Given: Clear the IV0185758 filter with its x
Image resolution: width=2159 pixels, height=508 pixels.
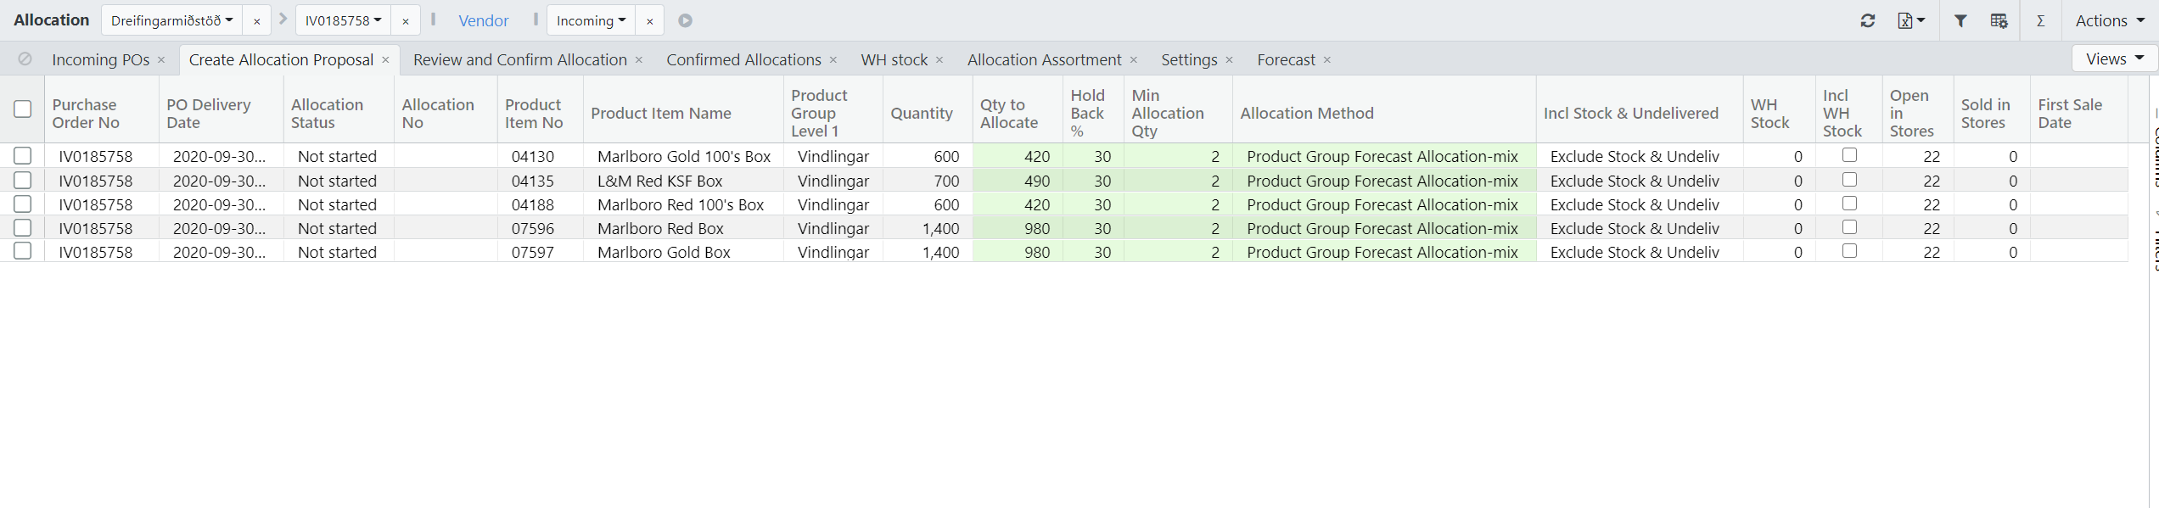Looking at the screenshot, I should coord(406,21).
